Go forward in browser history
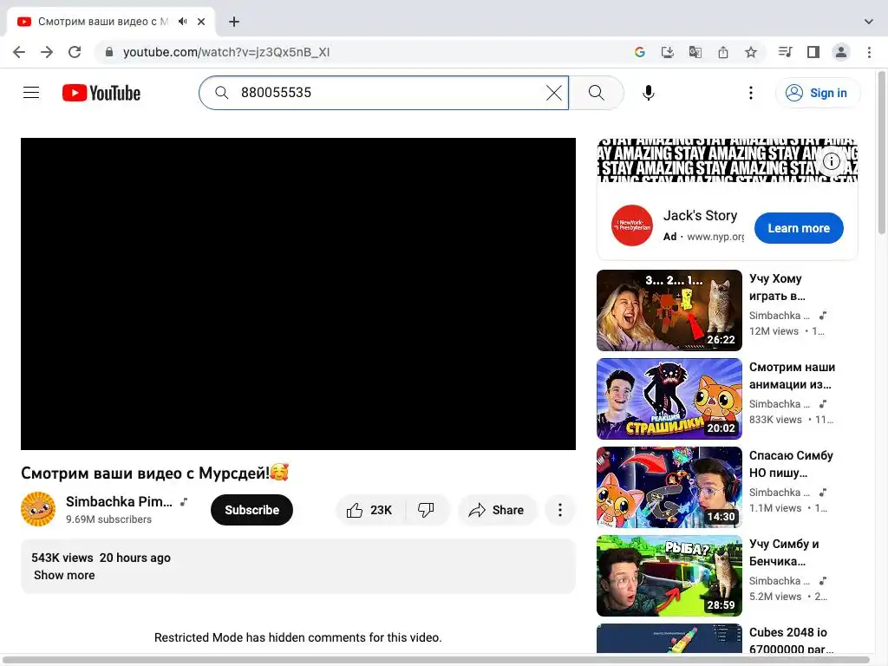 [47, 52]
